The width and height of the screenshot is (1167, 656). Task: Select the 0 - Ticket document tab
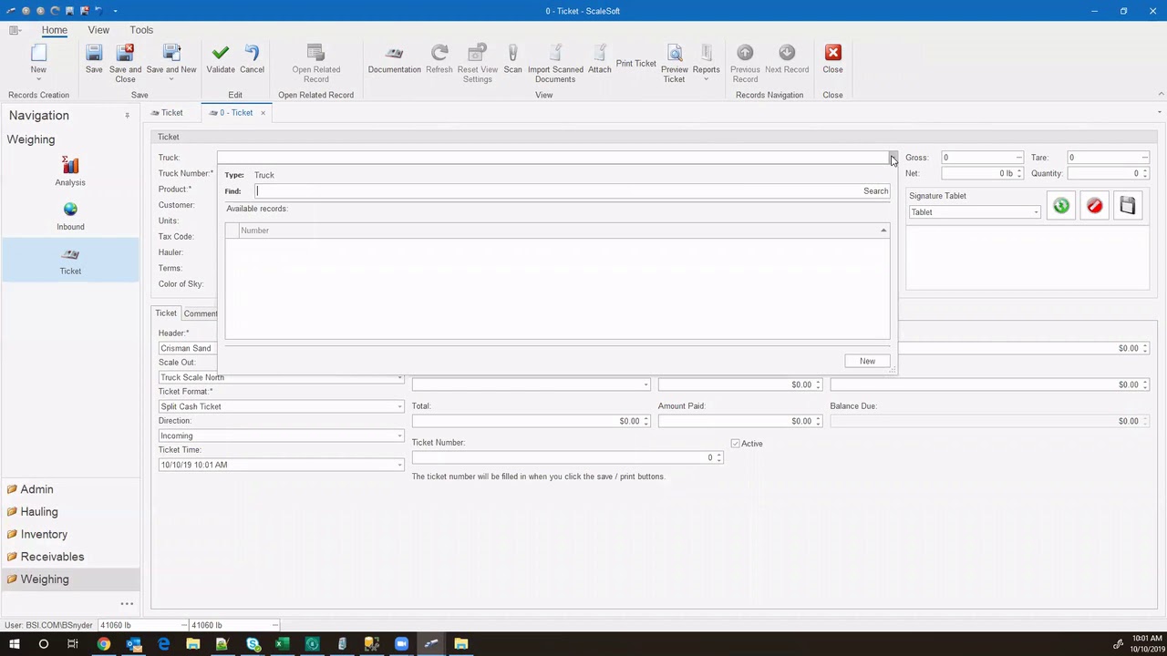click(235, 113)
